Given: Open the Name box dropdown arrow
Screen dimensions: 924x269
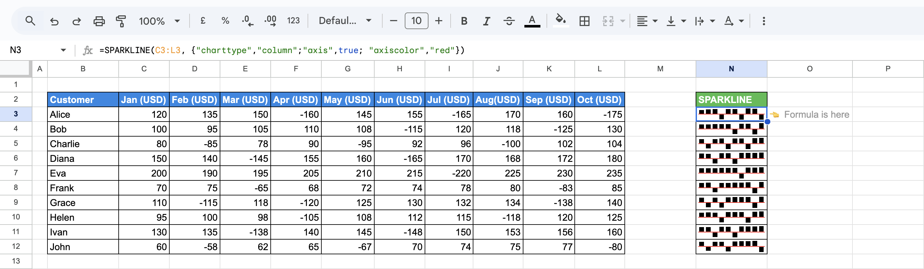Looking at the screenshot, I should [x=63, y=50].
